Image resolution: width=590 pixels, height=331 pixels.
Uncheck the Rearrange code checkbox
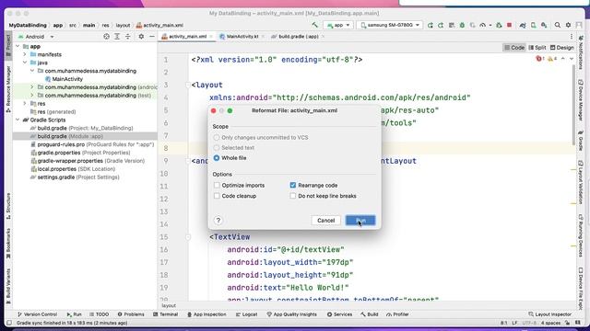[x=293, y=185]
